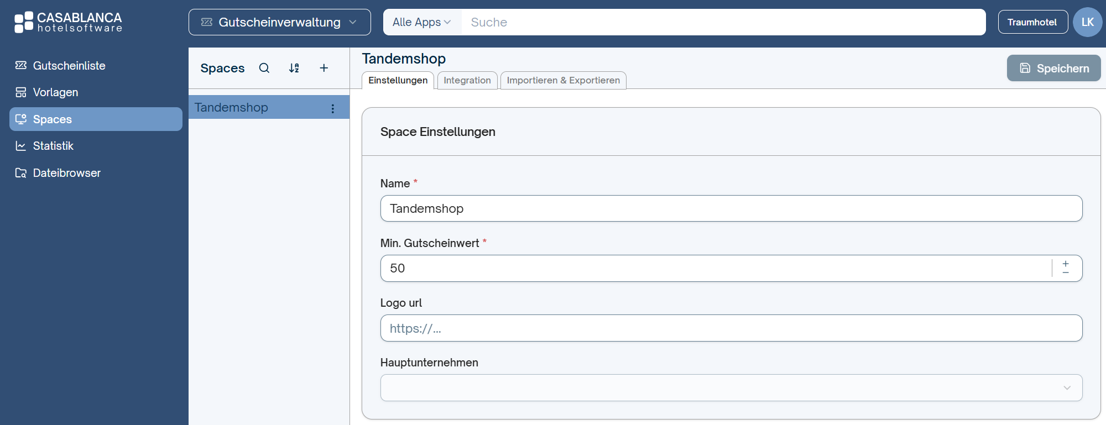Click the Spaces panel heading
The width and height of the screenshot is (1106, 425).
(222, 68)
